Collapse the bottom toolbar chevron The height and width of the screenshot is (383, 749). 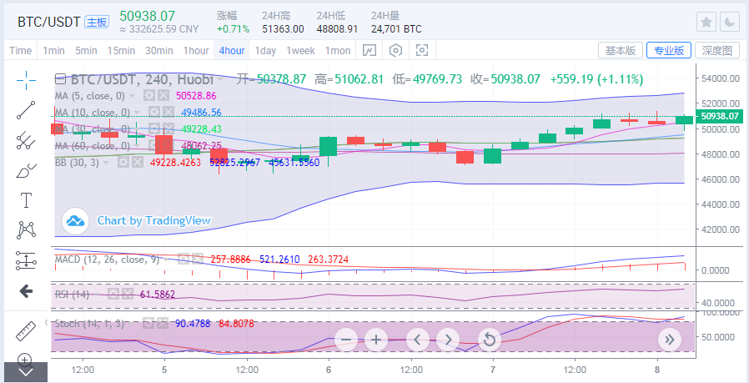click(25, 372)
